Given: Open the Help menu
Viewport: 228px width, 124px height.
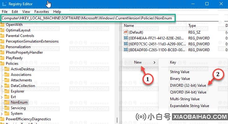Looking at the screenshot, I should coord(57,12).
